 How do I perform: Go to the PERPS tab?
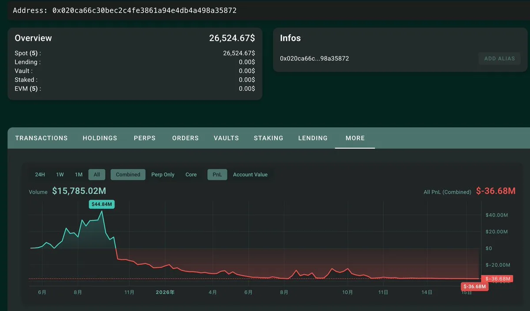click(145, 138)
